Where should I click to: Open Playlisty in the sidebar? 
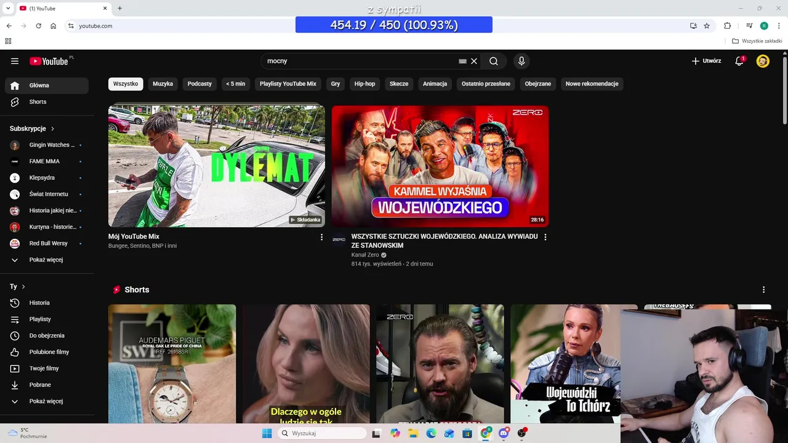(47, 319)
